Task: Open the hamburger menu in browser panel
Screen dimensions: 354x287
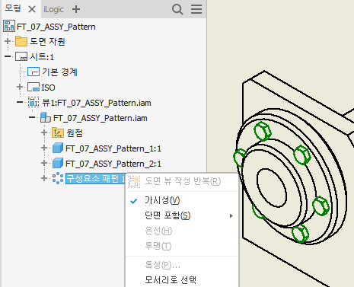Action: click(196, 9)
